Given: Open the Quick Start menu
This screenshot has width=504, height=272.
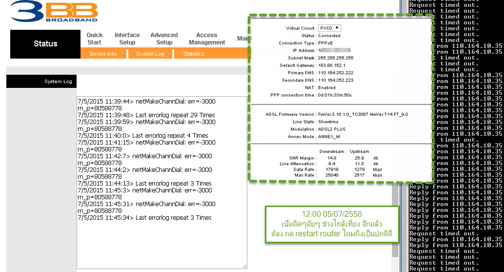Looking at the screenshot, I should (94, 39).
